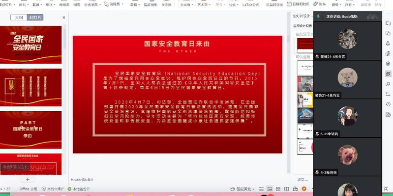Click the add slide plus button
The image size is (393, 196).
click(28, 180)
